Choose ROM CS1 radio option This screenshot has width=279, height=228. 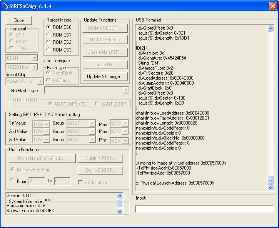click(48, 35)
